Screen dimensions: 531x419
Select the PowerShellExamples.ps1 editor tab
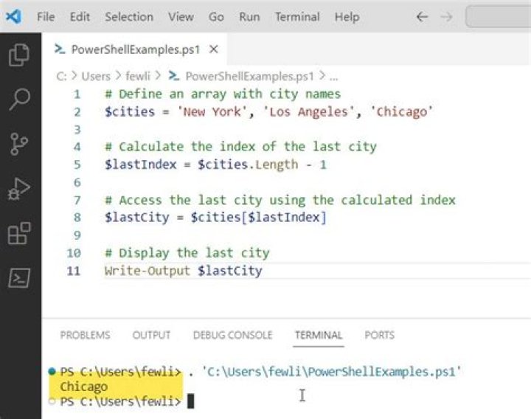point(135,49)
